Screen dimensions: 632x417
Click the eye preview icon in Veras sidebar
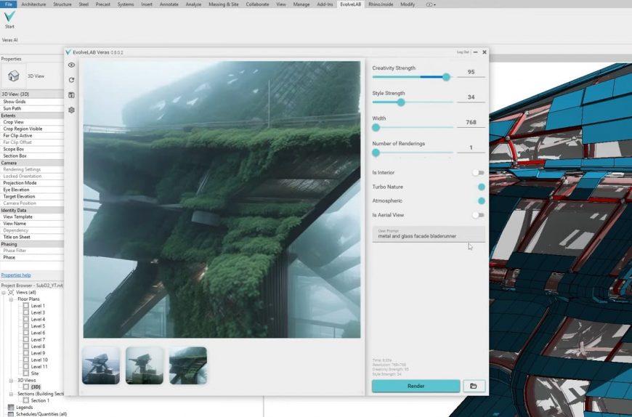pyautogui.click(x=71, y=65)
